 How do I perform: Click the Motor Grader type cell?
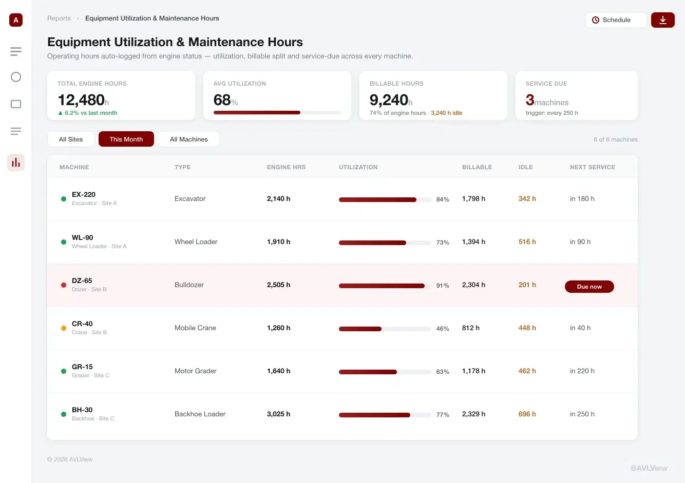tap(195, 371)
